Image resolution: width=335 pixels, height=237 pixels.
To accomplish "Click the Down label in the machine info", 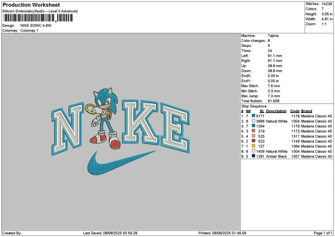I will point(246,71).
